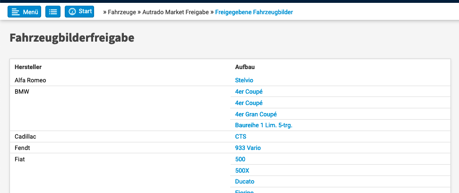This screenshot has width=459, height=193.
Task: Select Baureihe 1 Lim. 5-trg. link
Action: coord(267,125)
